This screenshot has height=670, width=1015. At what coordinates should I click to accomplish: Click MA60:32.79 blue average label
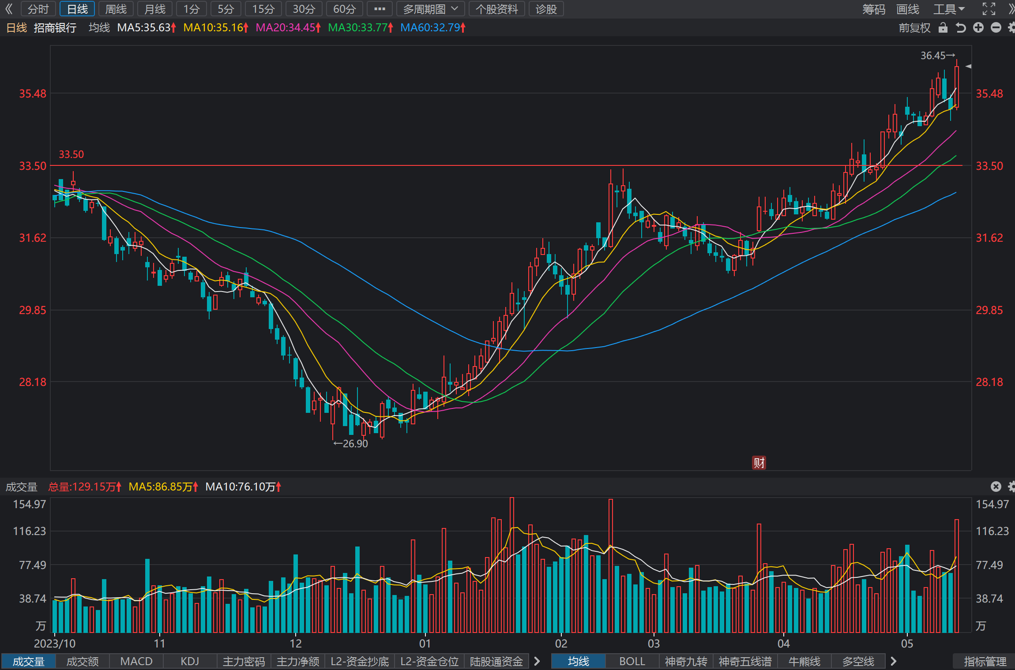coord(433,28)
